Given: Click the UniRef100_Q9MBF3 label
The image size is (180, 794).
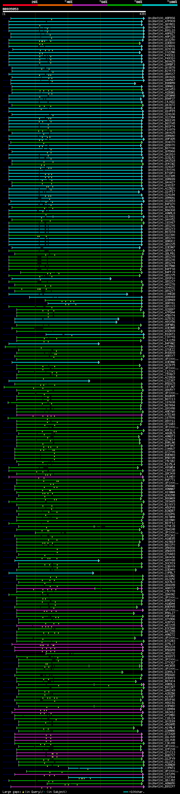Looking at the screenshot, I should (x=161, y=65).
